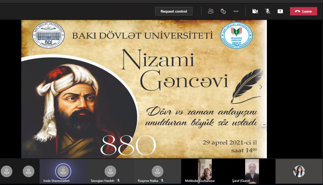The image size is (323, 185).
Task: Click the 29 aprel 2021-ci il date text
Action: coord(230,142)
